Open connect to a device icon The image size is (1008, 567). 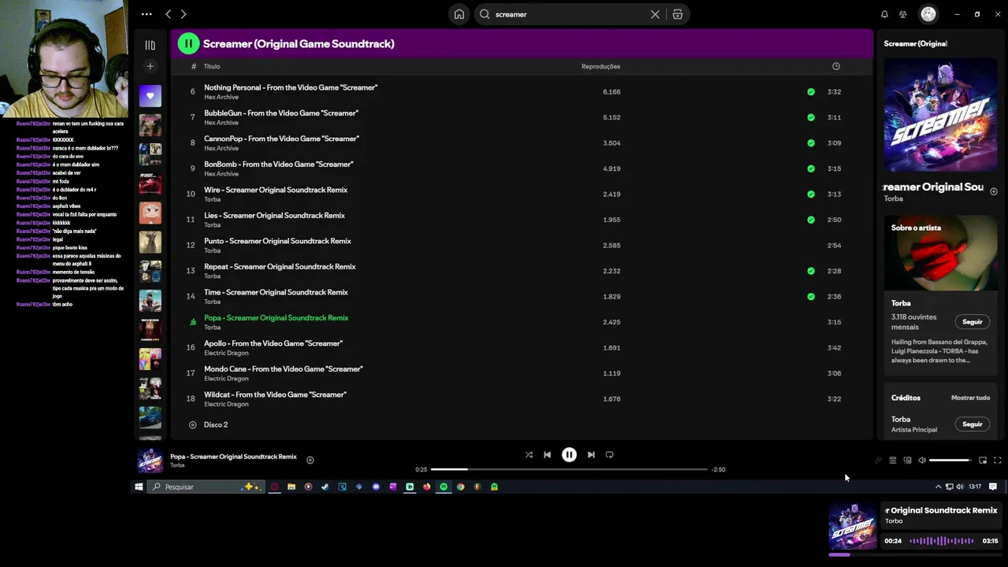[907, 461]
